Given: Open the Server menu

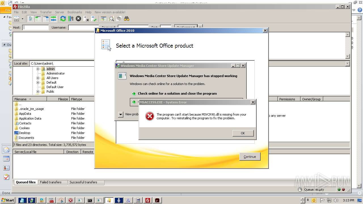Looking at the screenshot, I should (x=60, y=12).
